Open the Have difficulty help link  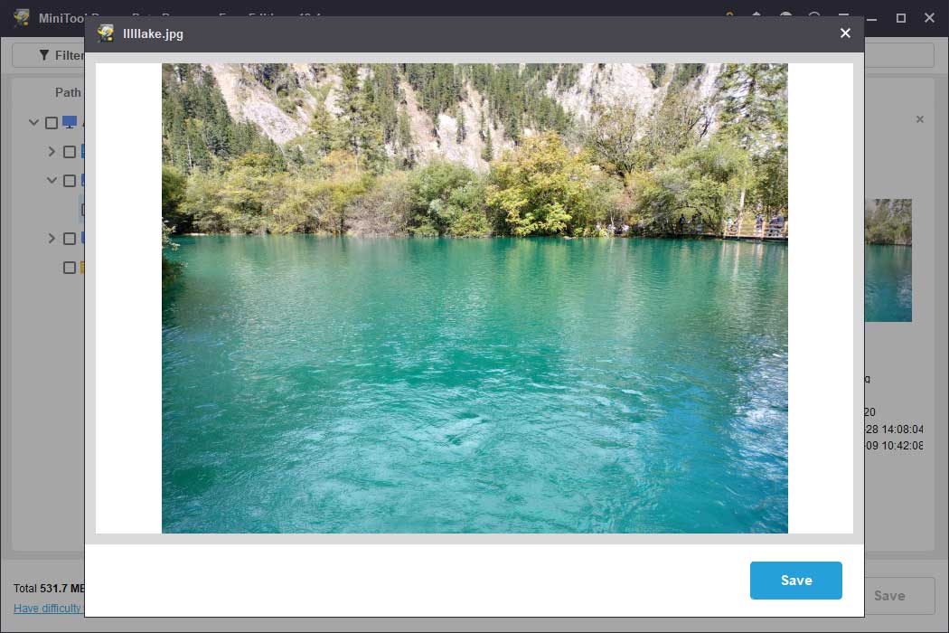[49, 609]
